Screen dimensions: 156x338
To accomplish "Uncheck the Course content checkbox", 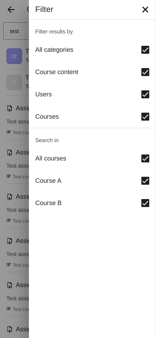I will click(x=145, y=72).
